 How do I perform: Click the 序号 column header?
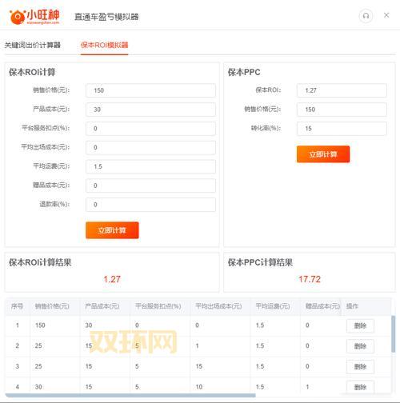pyautogui.click(x=17, y=306)
